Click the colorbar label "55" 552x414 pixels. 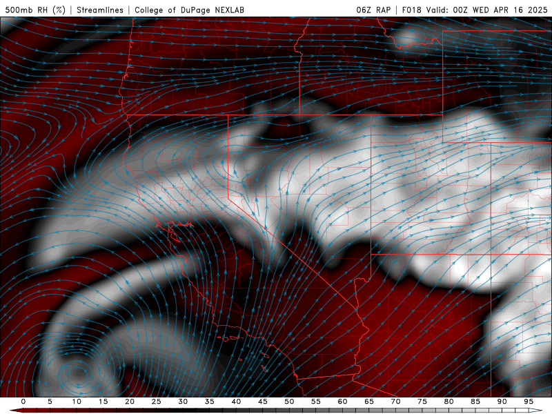point(316,402)
